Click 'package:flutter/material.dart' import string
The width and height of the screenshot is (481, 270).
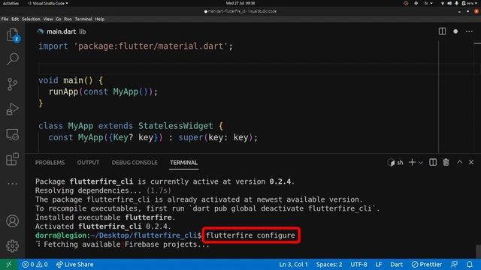pyautogui.click(x=150, y=46)
